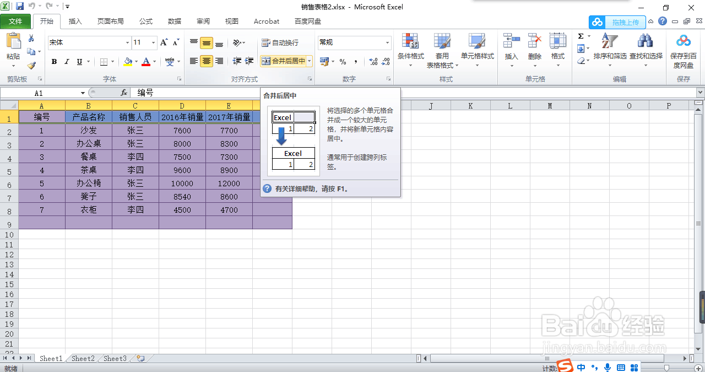Toggle bottom vertical alignment

[x=219, y=42]
